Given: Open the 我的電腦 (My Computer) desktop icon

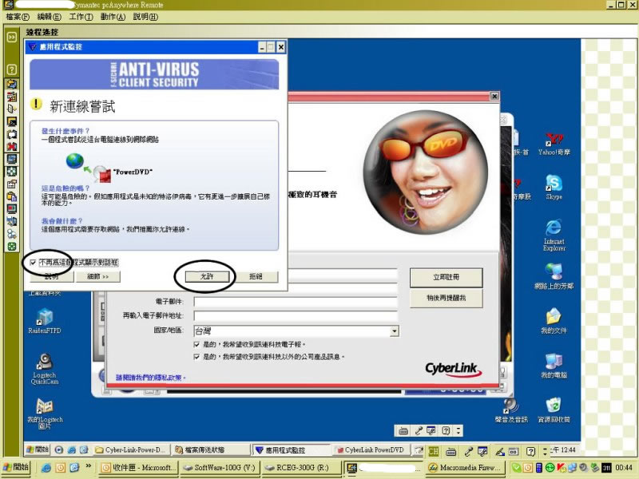Looking at the screenshot, I should pos(554,366).
